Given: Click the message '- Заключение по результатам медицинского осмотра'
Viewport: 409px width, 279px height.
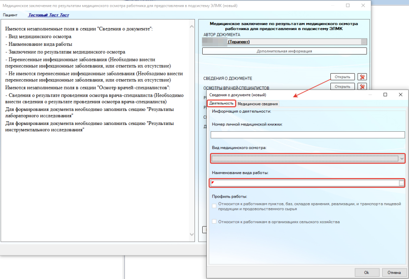Looking at the screenshot, I should point(65,52).
